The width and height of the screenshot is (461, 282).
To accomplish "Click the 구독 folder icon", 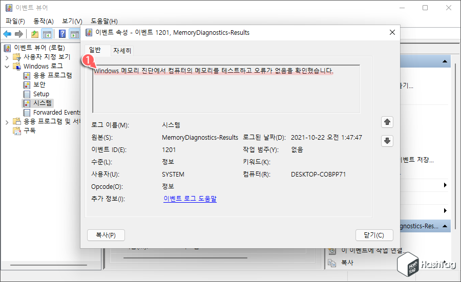I will (x=17, y=131).
